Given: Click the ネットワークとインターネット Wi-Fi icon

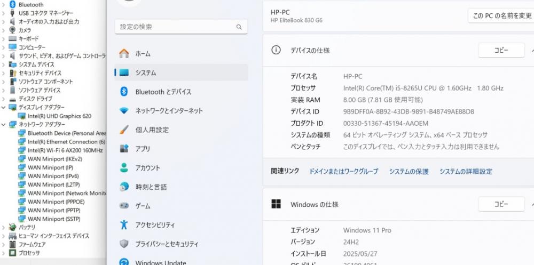Looking at the screenshot, I should click(x=124, y=110).
